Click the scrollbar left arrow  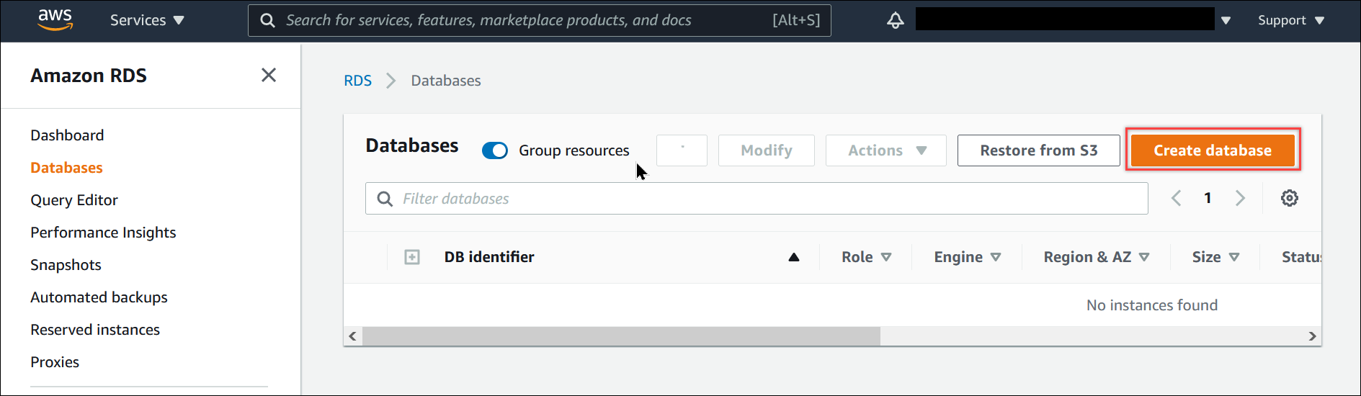pos(352,336)
